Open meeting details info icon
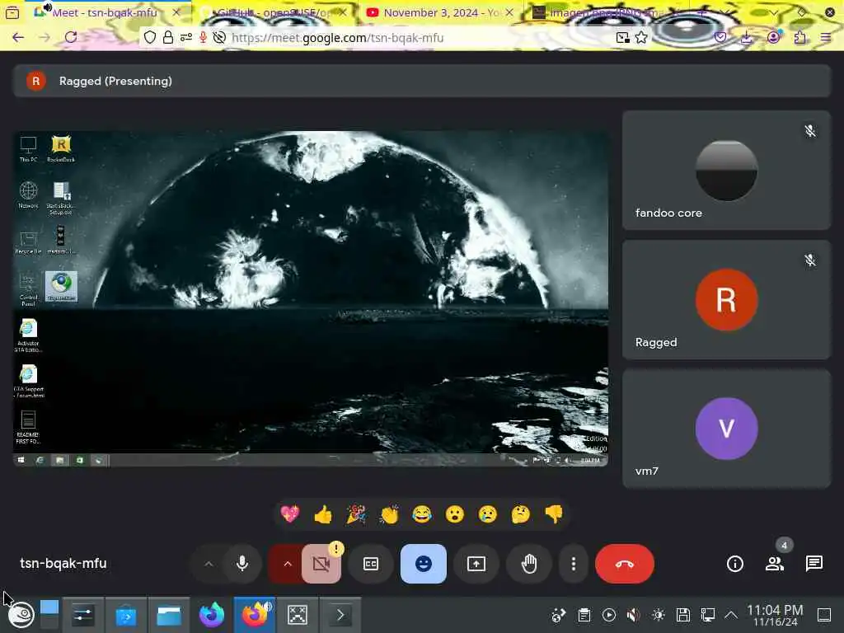844x633 pixels. [x=734, y=564]
